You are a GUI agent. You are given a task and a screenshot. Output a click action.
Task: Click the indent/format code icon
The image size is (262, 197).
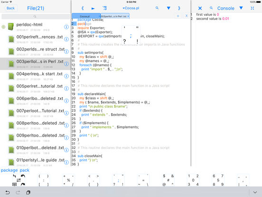click(x=104, y=8)
